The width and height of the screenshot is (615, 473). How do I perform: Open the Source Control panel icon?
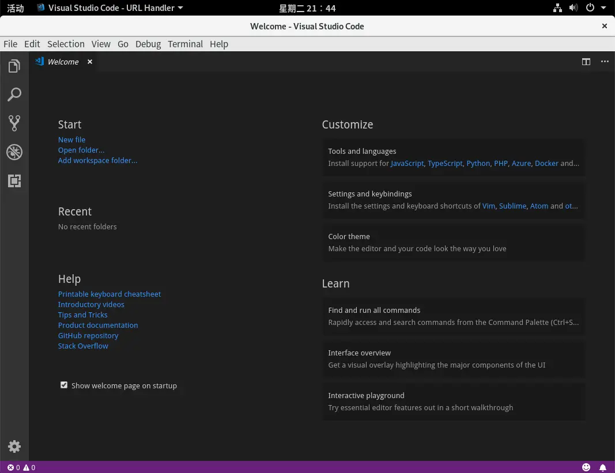(14, 123)
